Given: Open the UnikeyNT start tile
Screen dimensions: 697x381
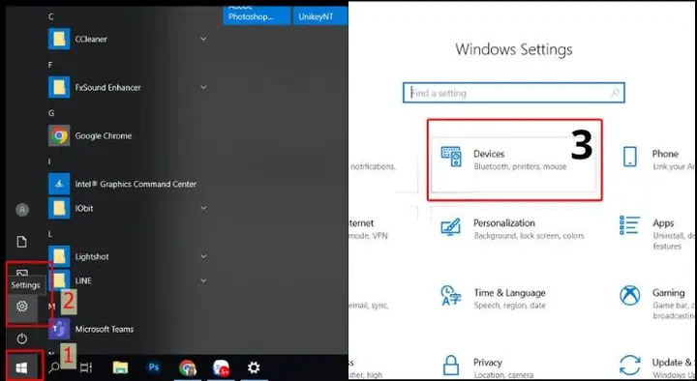Looking at the screenshot, I should tap(320, 15).
